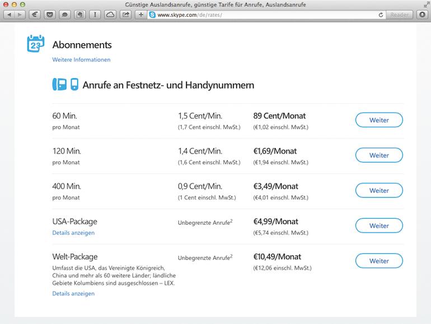Click Weiter for the 400 Min. plan
The width and height of the screenshot is (431, 324).
pos(379,191)
